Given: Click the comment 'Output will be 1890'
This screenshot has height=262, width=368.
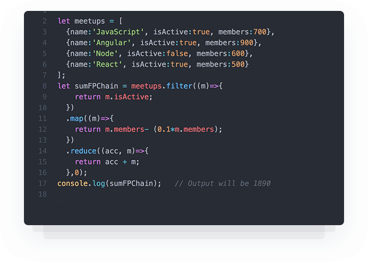Looking at the screenshot, I should click(x=229, y=184).
